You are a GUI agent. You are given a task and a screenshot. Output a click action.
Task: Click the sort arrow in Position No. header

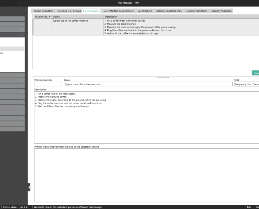point(50,17)
